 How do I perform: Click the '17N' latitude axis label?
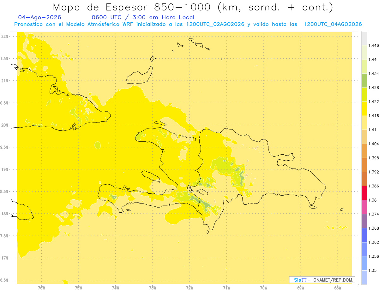(5, 258)
